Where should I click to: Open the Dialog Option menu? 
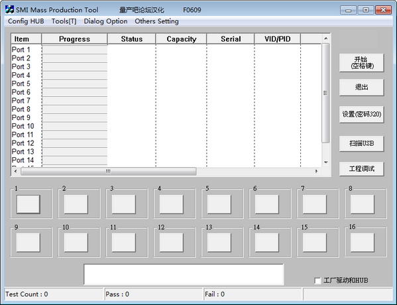pos(105,21)
